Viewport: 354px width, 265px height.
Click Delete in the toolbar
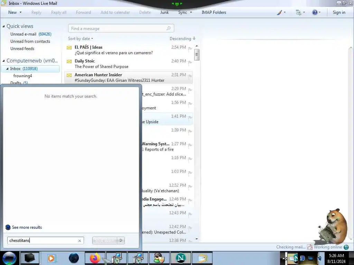coord(145,12)
